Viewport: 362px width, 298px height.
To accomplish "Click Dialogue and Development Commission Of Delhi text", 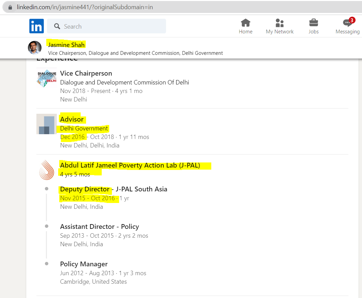I will [x=125, y=82].
